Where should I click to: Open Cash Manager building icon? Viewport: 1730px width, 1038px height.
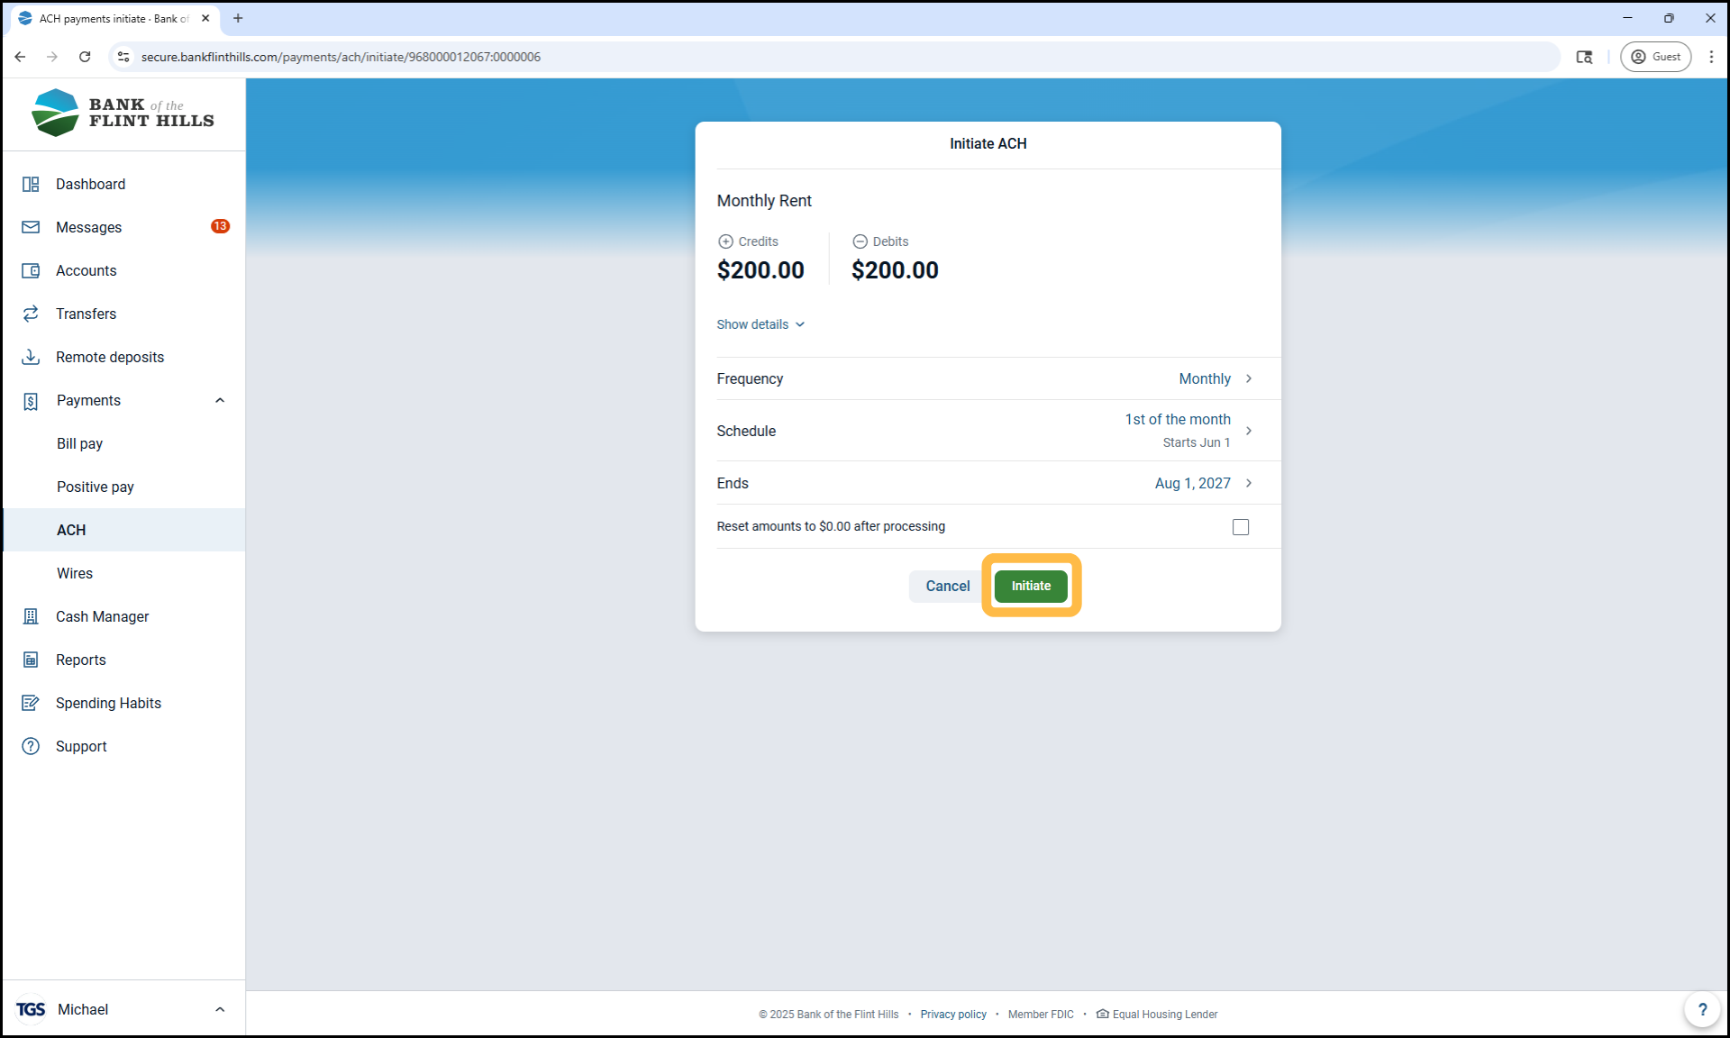pyautogui.click(x=31, y=616)
